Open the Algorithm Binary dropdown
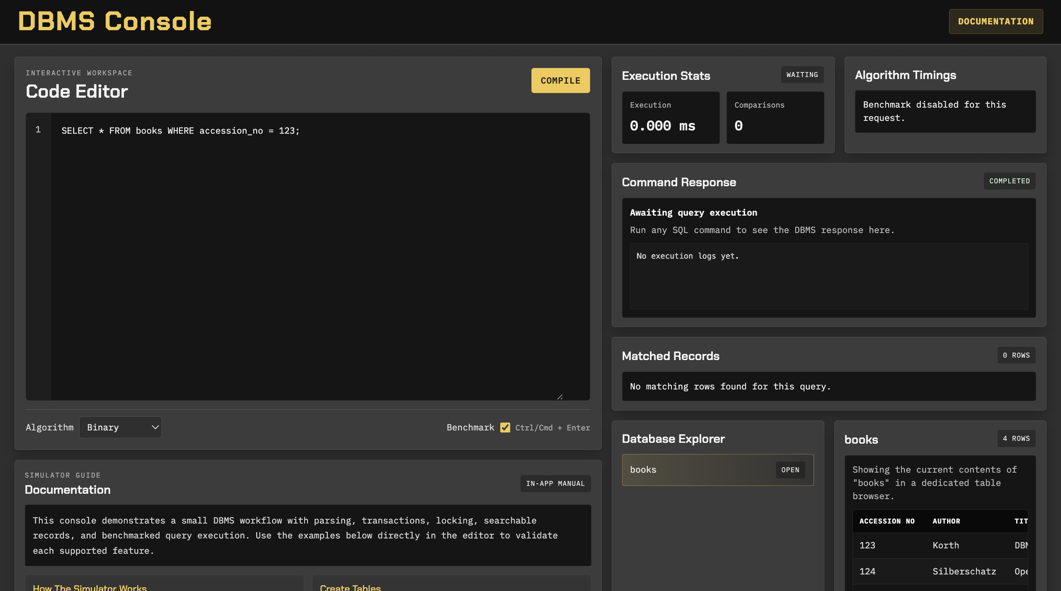Viewport: 1061px width, 591px height. click(120, 427)
